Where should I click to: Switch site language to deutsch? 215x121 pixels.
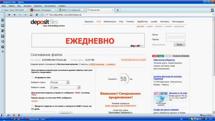tap(159, 26)
